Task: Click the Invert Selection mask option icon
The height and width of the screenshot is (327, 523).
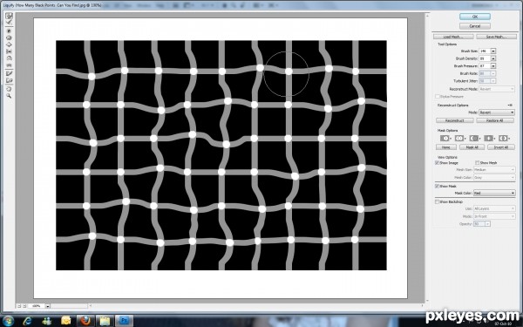Action: (504, 138)
